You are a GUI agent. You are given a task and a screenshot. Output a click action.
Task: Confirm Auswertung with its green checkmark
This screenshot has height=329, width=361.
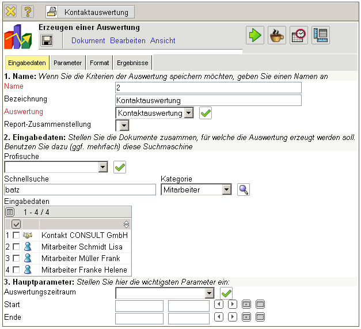click(206, 113)
